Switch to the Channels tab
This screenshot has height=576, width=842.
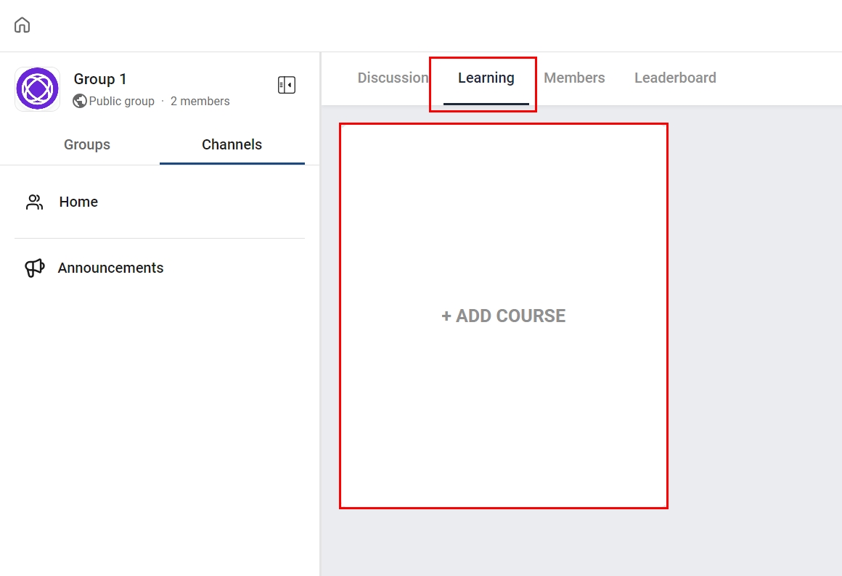(232, 144)
